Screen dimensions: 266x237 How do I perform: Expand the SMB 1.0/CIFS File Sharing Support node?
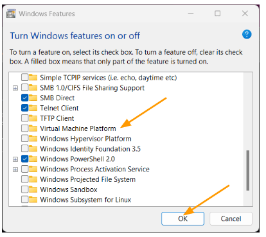click(15, 88)
